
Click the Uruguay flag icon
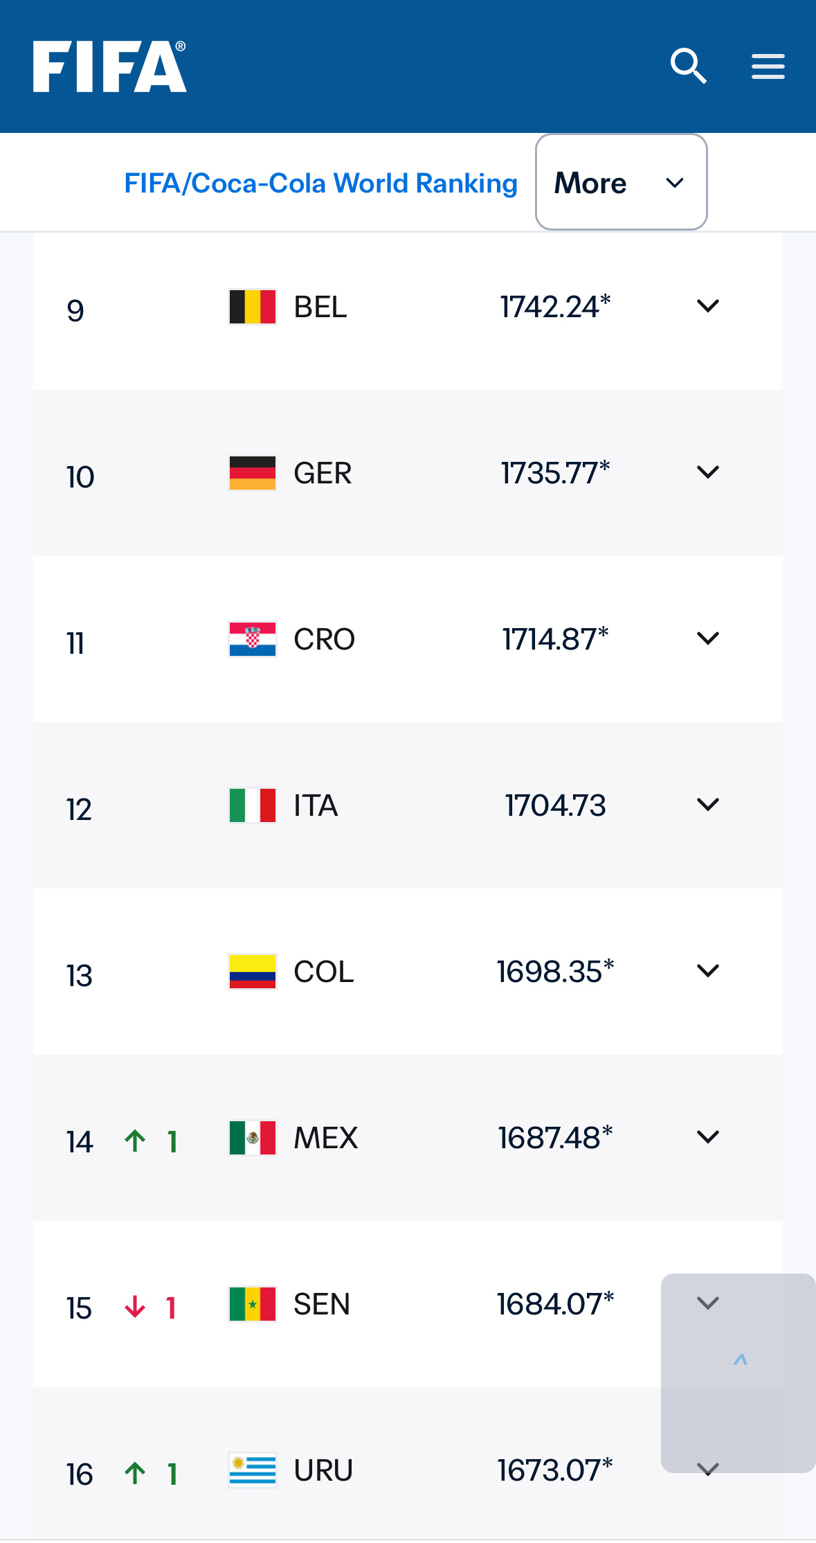[x=253, y=1470]
